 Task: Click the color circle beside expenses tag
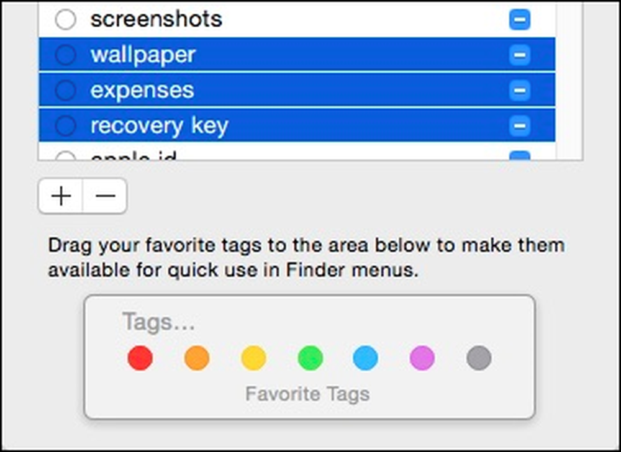coord(66,90)
